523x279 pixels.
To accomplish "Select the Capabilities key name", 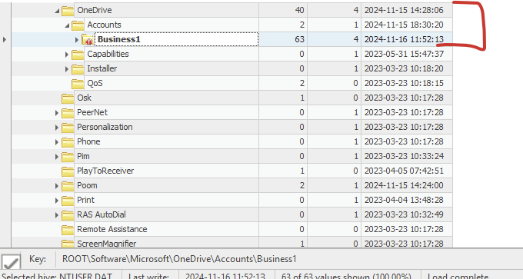I will (x=108, y=54).
